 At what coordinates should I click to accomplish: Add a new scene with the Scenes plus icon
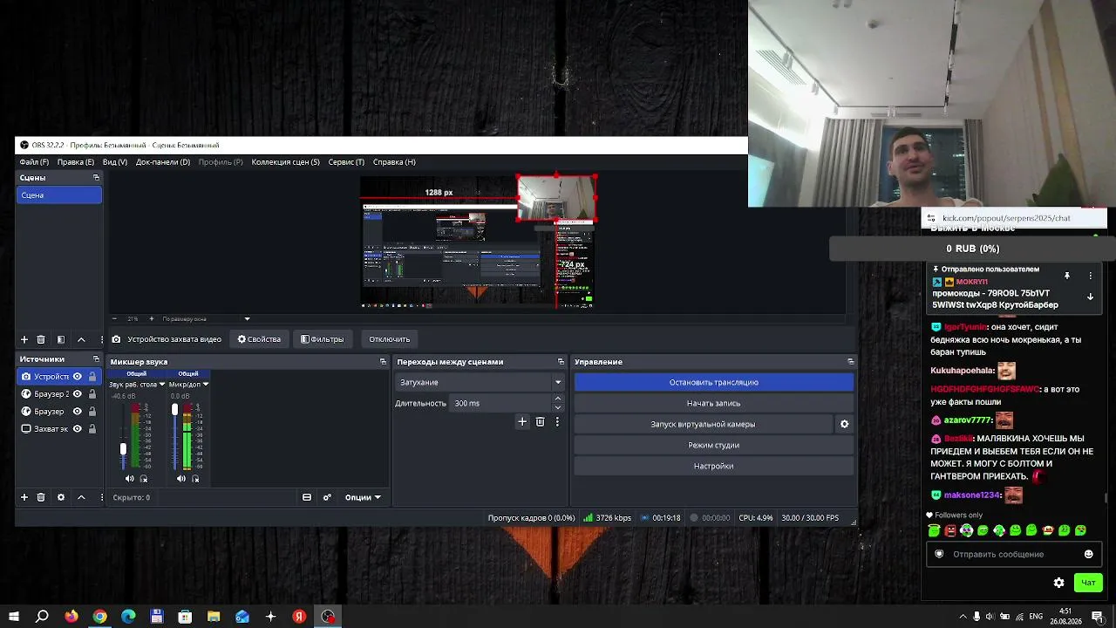[24, 339]
